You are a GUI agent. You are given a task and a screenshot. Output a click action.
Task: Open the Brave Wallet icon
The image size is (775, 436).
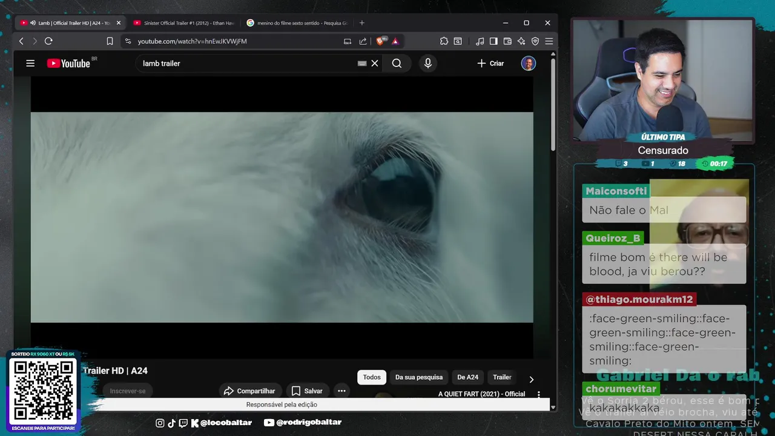coord(507,41)
